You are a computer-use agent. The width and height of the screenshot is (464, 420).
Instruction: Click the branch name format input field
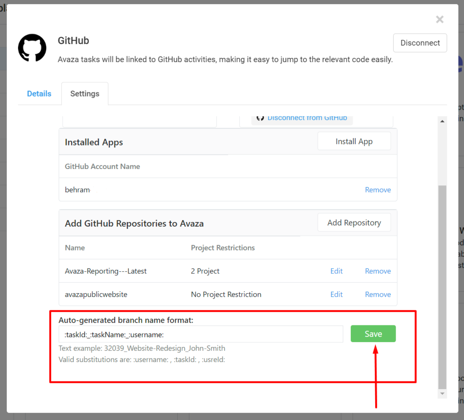(x=201, y=334)
